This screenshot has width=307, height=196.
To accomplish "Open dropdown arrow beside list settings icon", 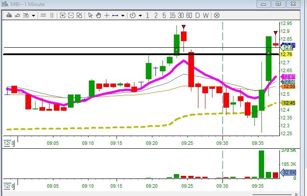I will [x=33, y=16].
